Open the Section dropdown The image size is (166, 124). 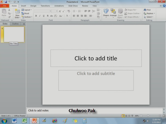[27, 17]
